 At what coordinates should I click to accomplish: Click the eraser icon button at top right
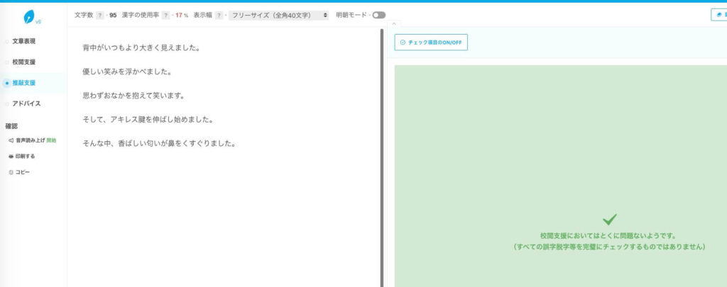pyautogui.click(x=718, y=14)
